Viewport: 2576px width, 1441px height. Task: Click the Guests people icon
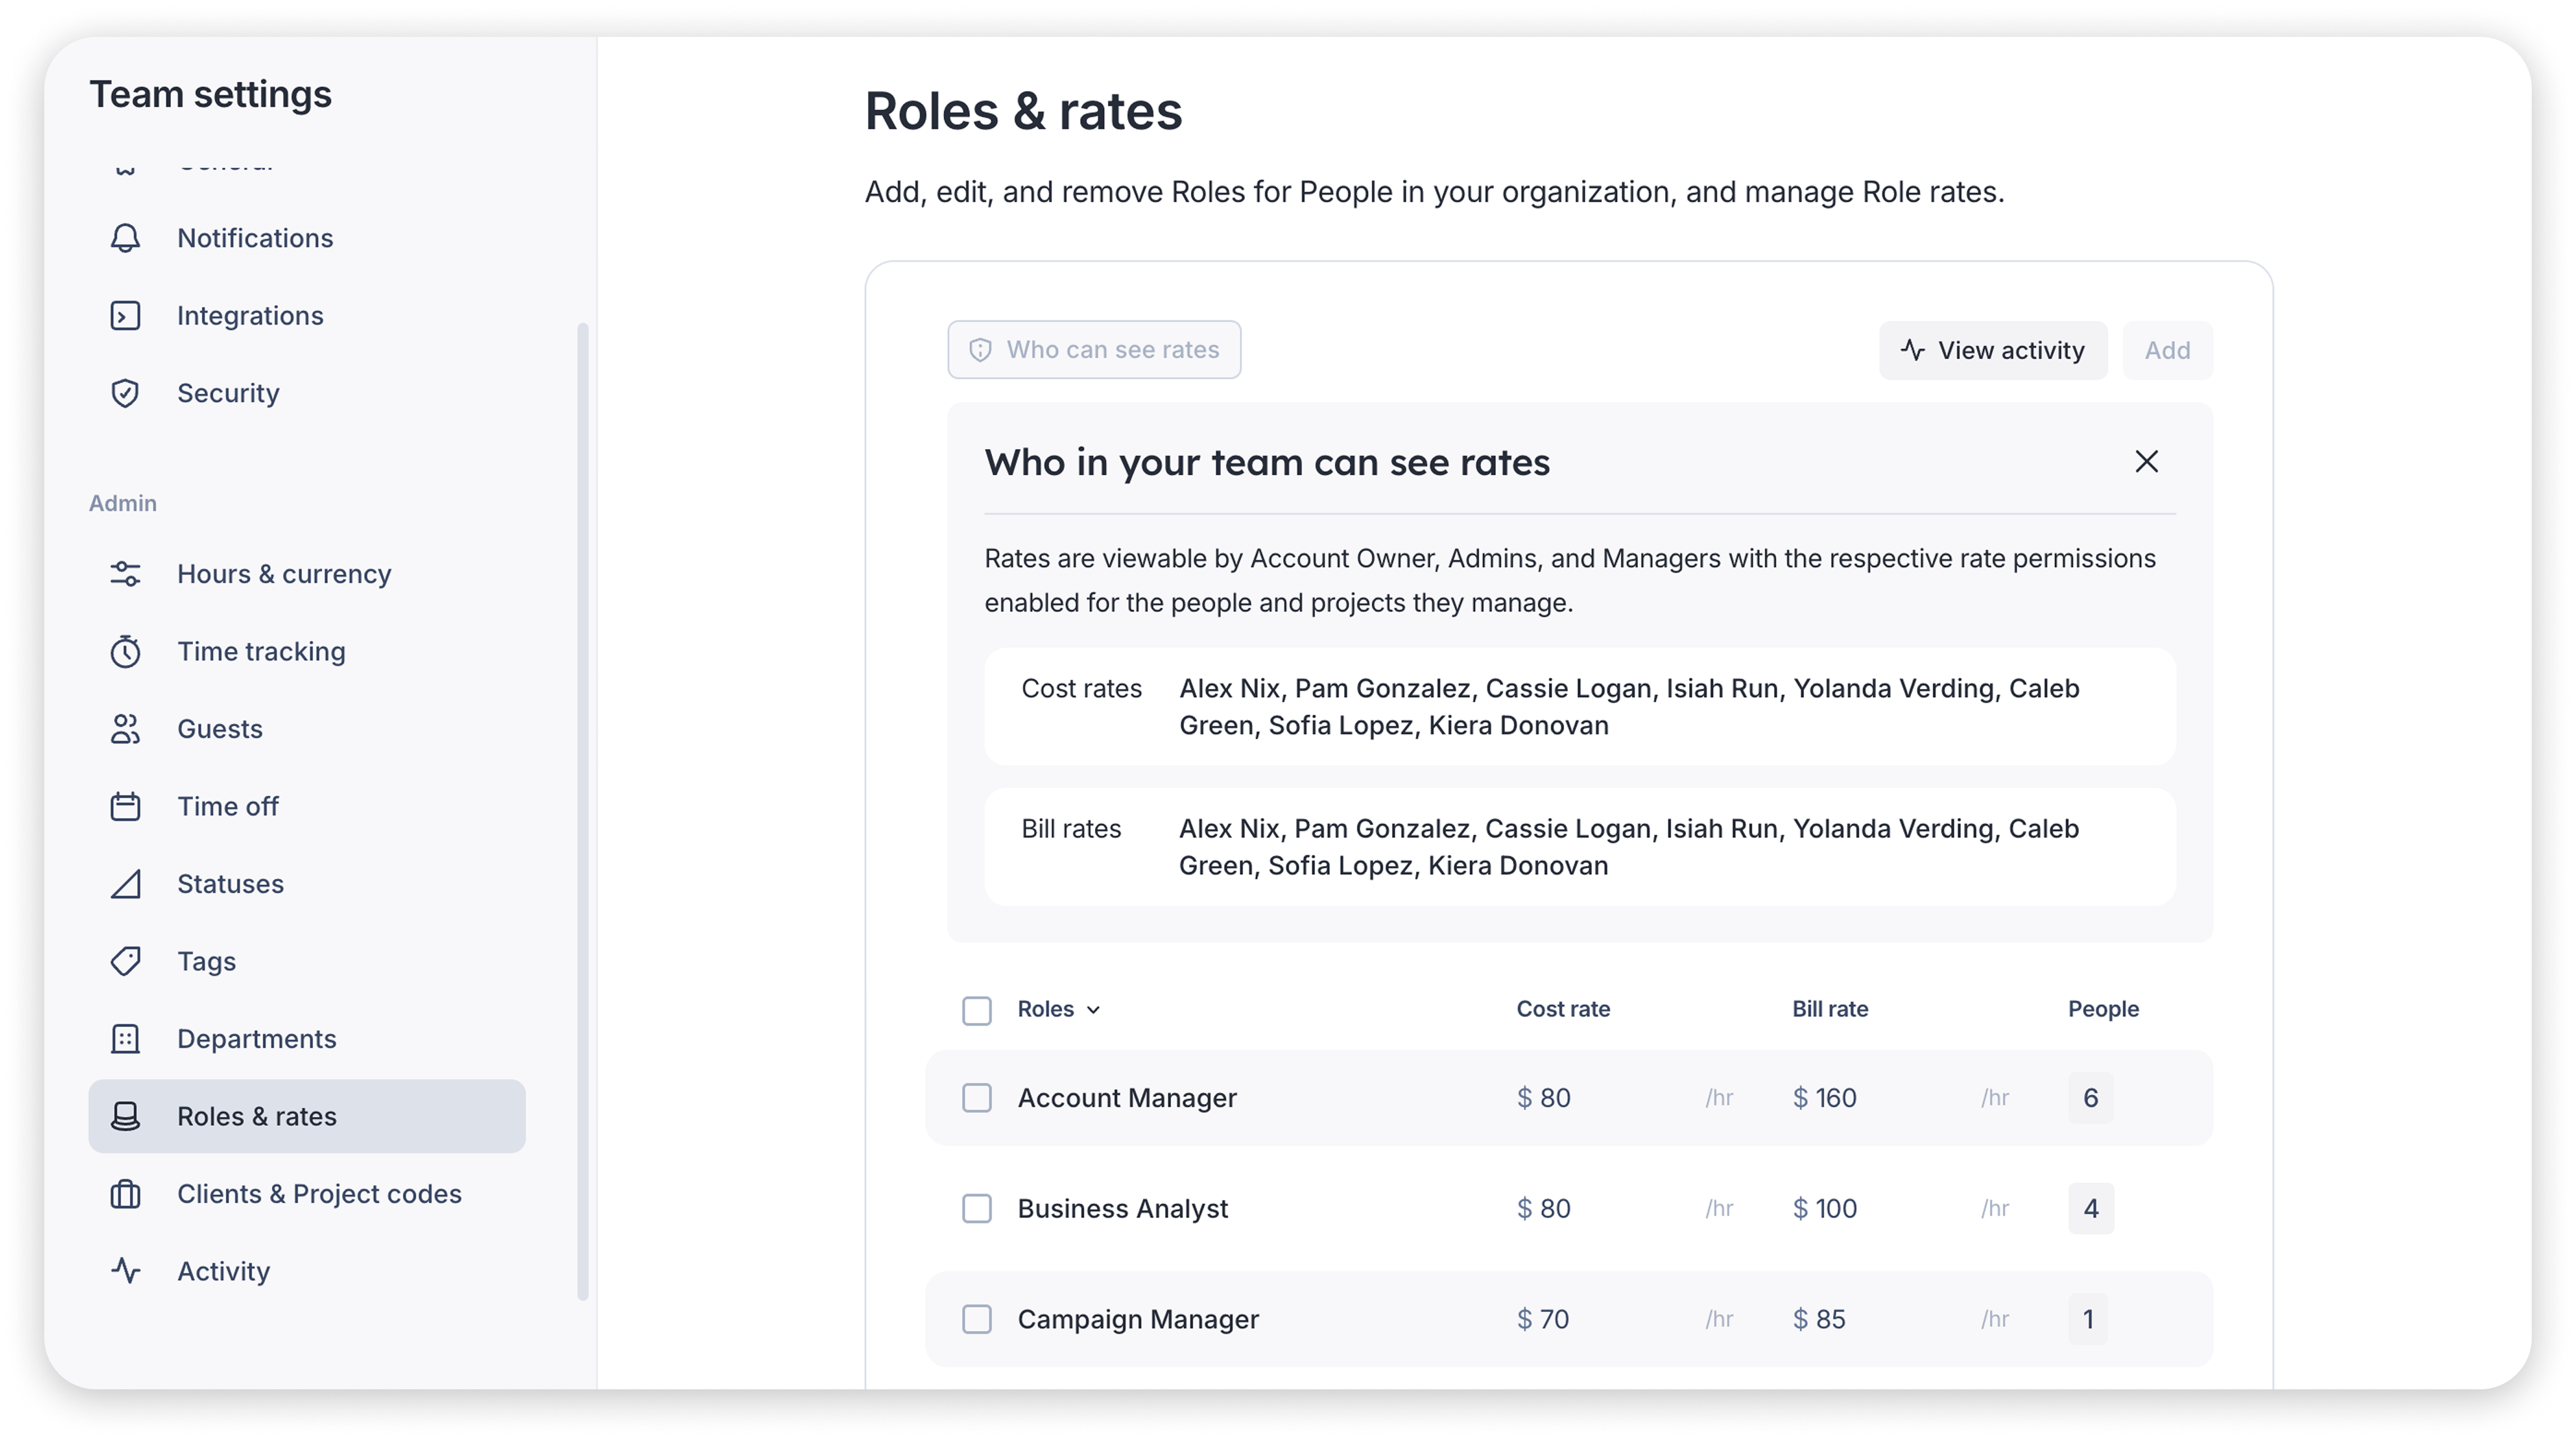click(125, 729)
